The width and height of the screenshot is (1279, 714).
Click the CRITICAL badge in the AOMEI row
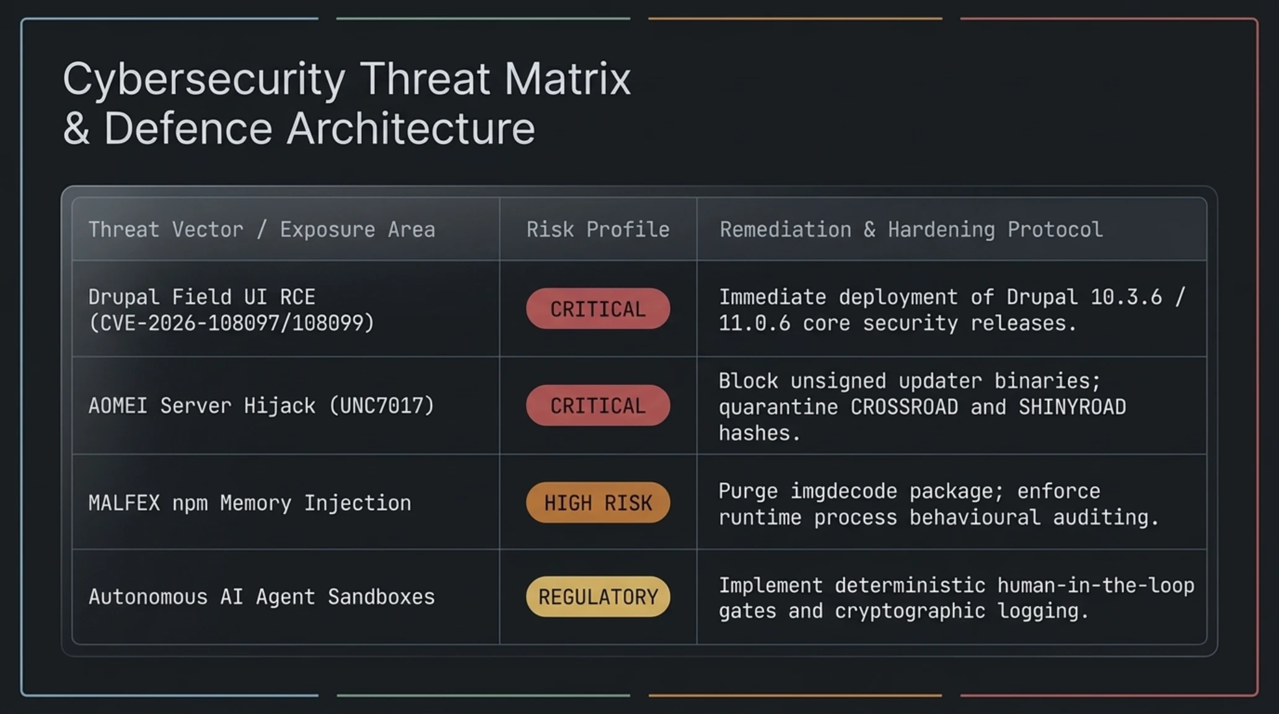coord(598,405)
